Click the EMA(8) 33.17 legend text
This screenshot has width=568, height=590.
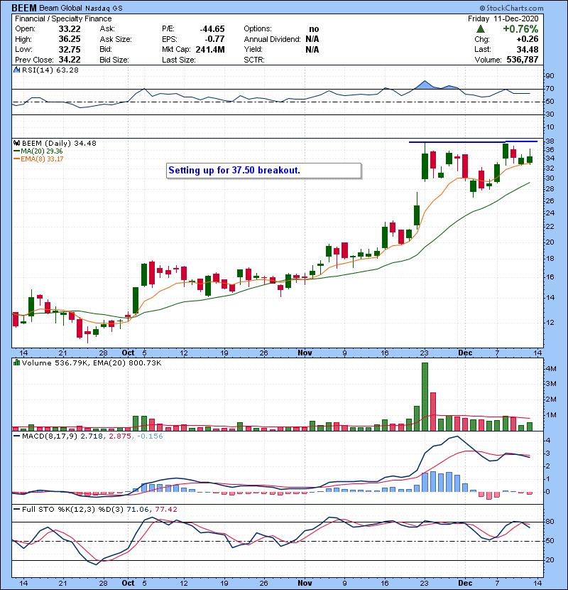point(42,159)
